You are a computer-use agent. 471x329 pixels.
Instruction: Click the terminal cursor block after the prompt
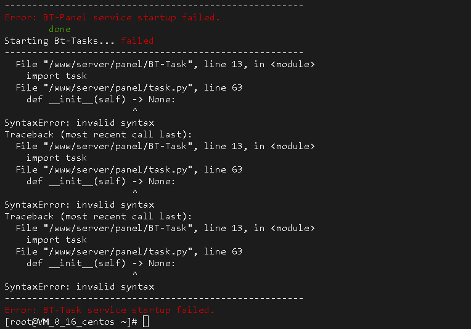(145, 322)
